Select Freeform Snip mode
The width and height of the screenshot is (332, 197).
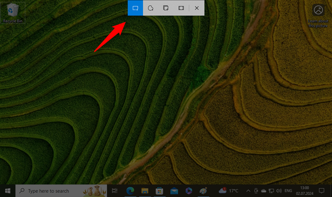[x=151, y=8]
